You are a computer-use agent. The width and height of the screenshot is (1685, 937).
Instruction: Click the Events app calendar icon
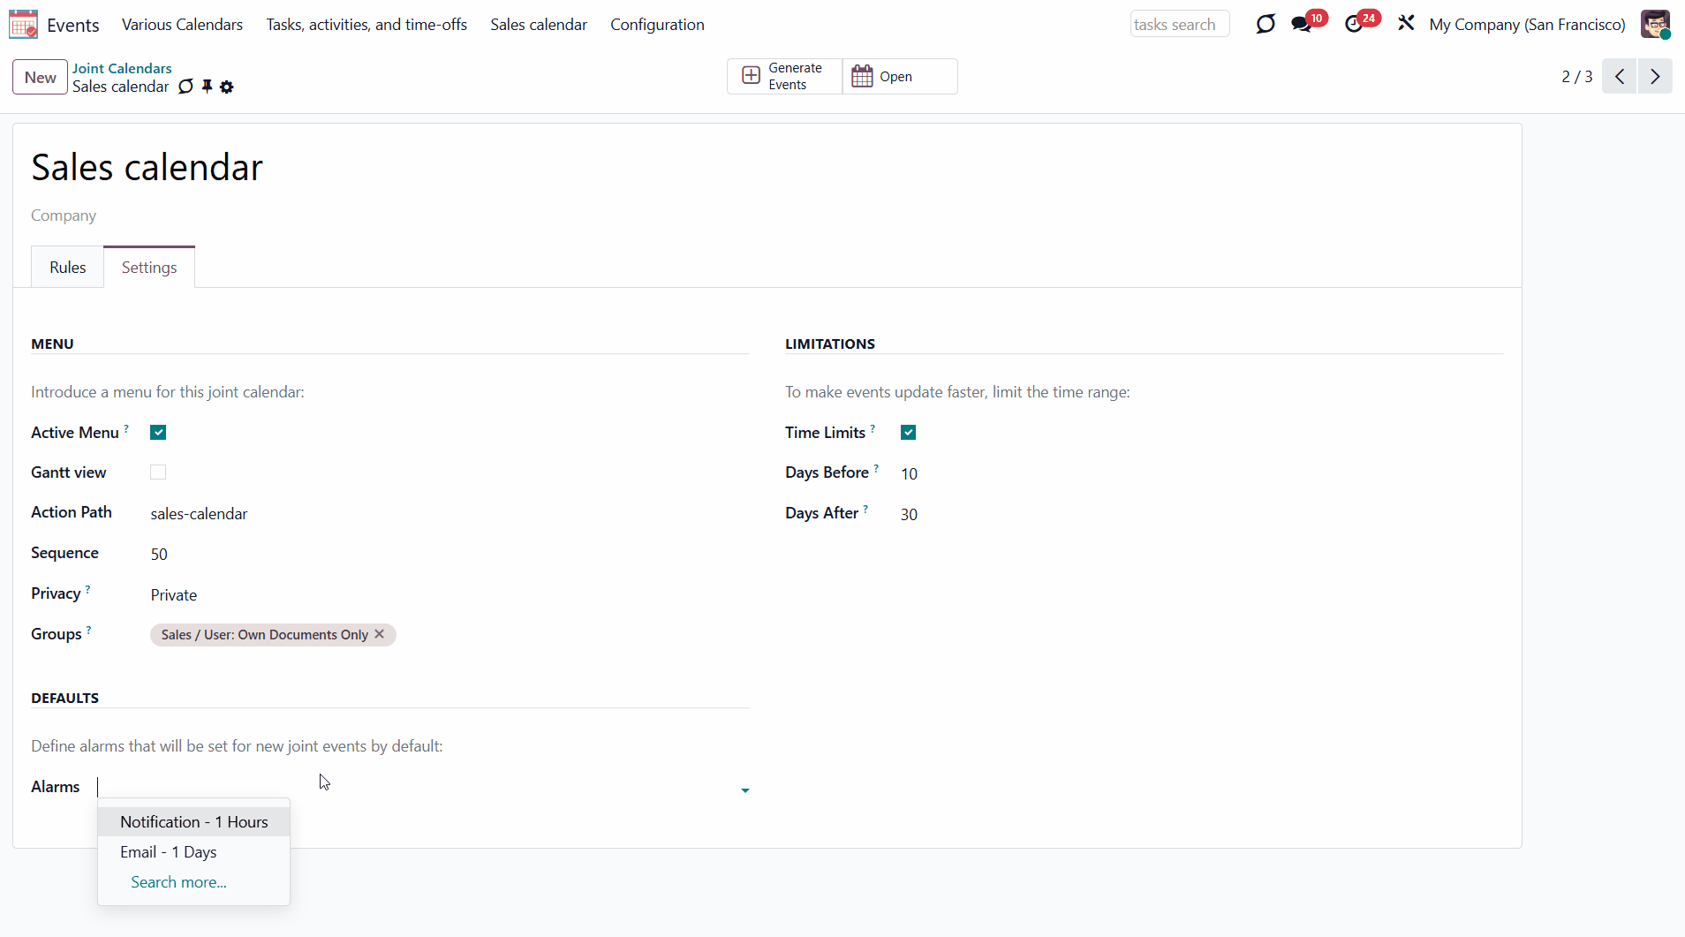coord(24,25)
